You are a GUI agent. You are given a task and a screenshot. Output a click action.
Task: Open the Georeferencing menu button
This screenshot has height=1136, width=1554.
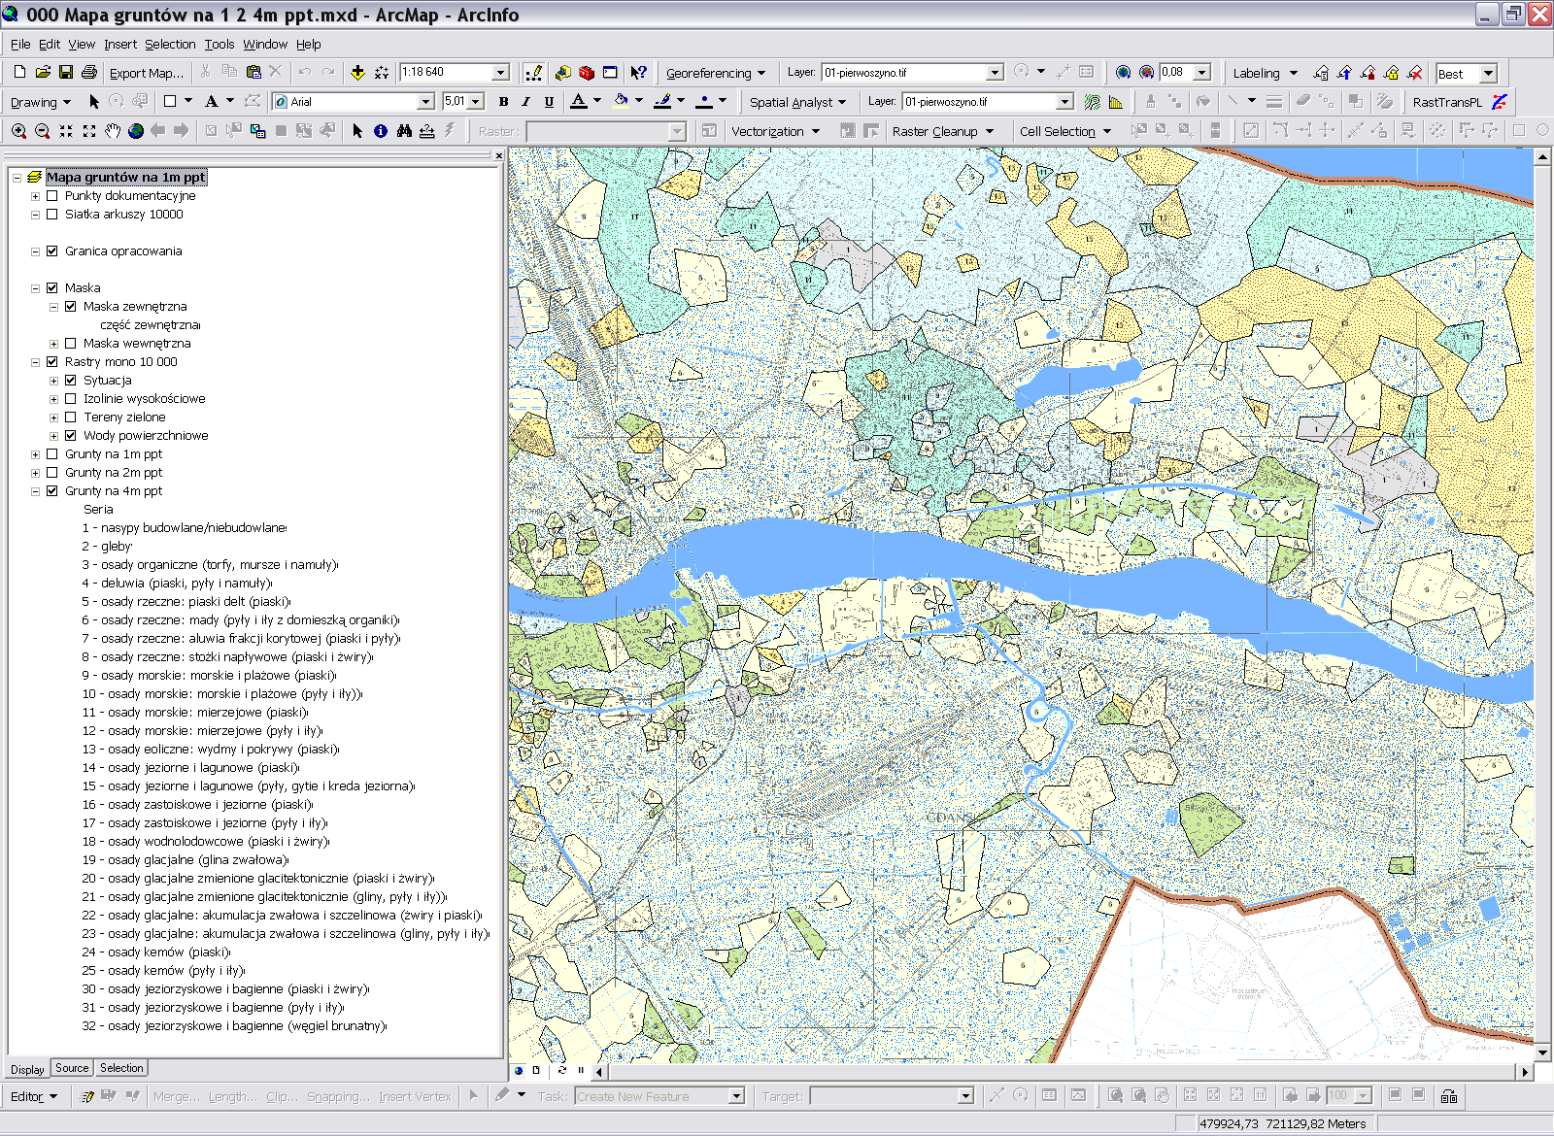click(715, 73)
